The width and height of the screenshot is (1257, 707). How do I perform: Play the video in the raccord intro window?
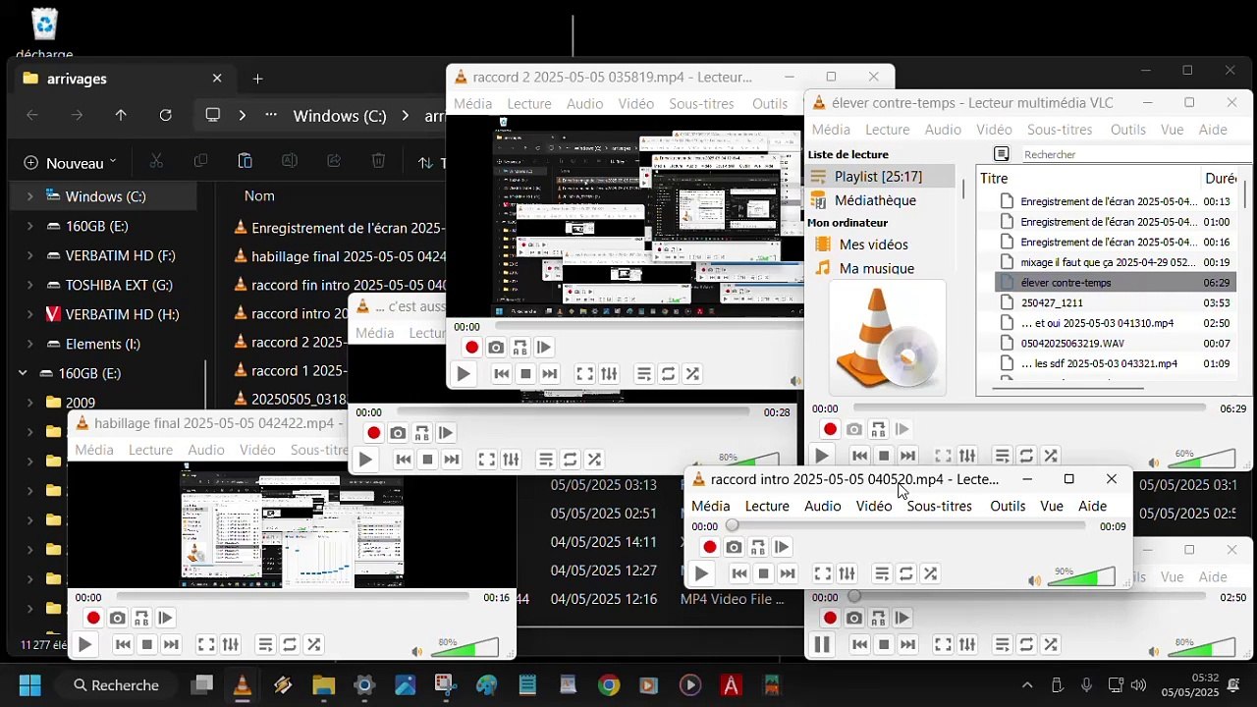click(x=701, y=573)
